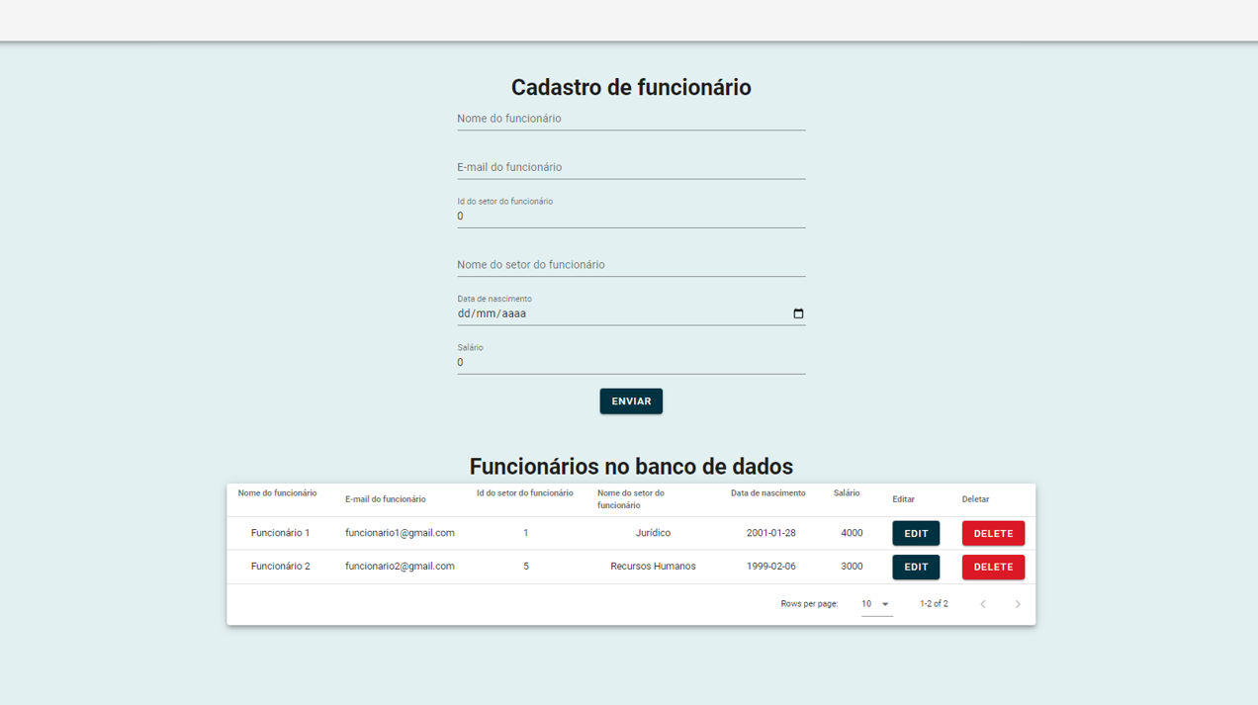The width and height of the screenshot is (1258, 705).
Task: Click the Recursos Humanos cell
Action: [653, 567]
